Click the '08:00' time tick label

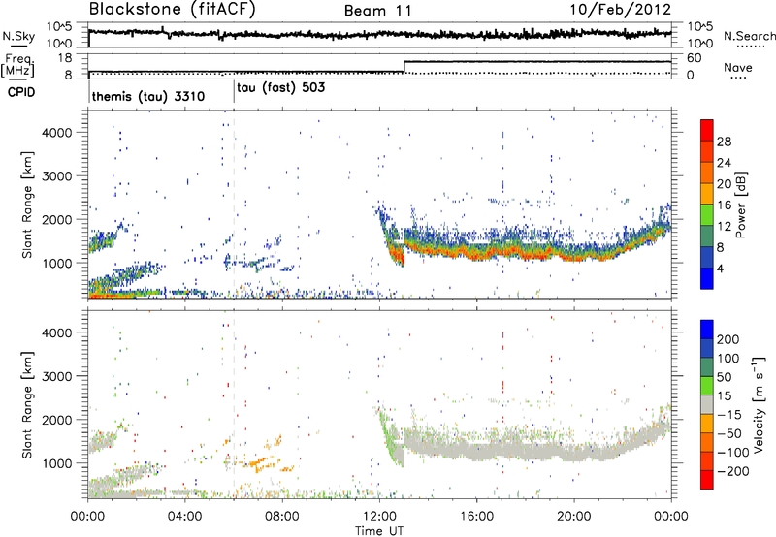[x=282, y=517]
